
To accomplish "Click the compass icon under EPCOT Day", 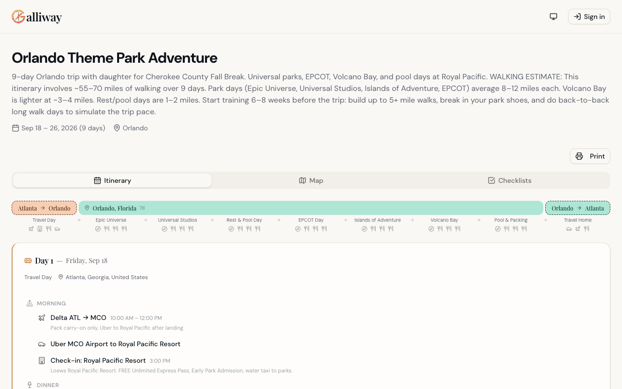I will (x=298, y=229).
